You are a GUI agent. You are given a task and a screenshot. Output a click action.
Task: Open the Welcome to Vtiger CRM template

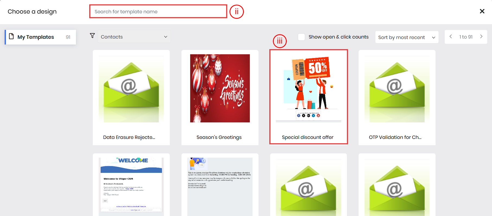click(131, 185)
